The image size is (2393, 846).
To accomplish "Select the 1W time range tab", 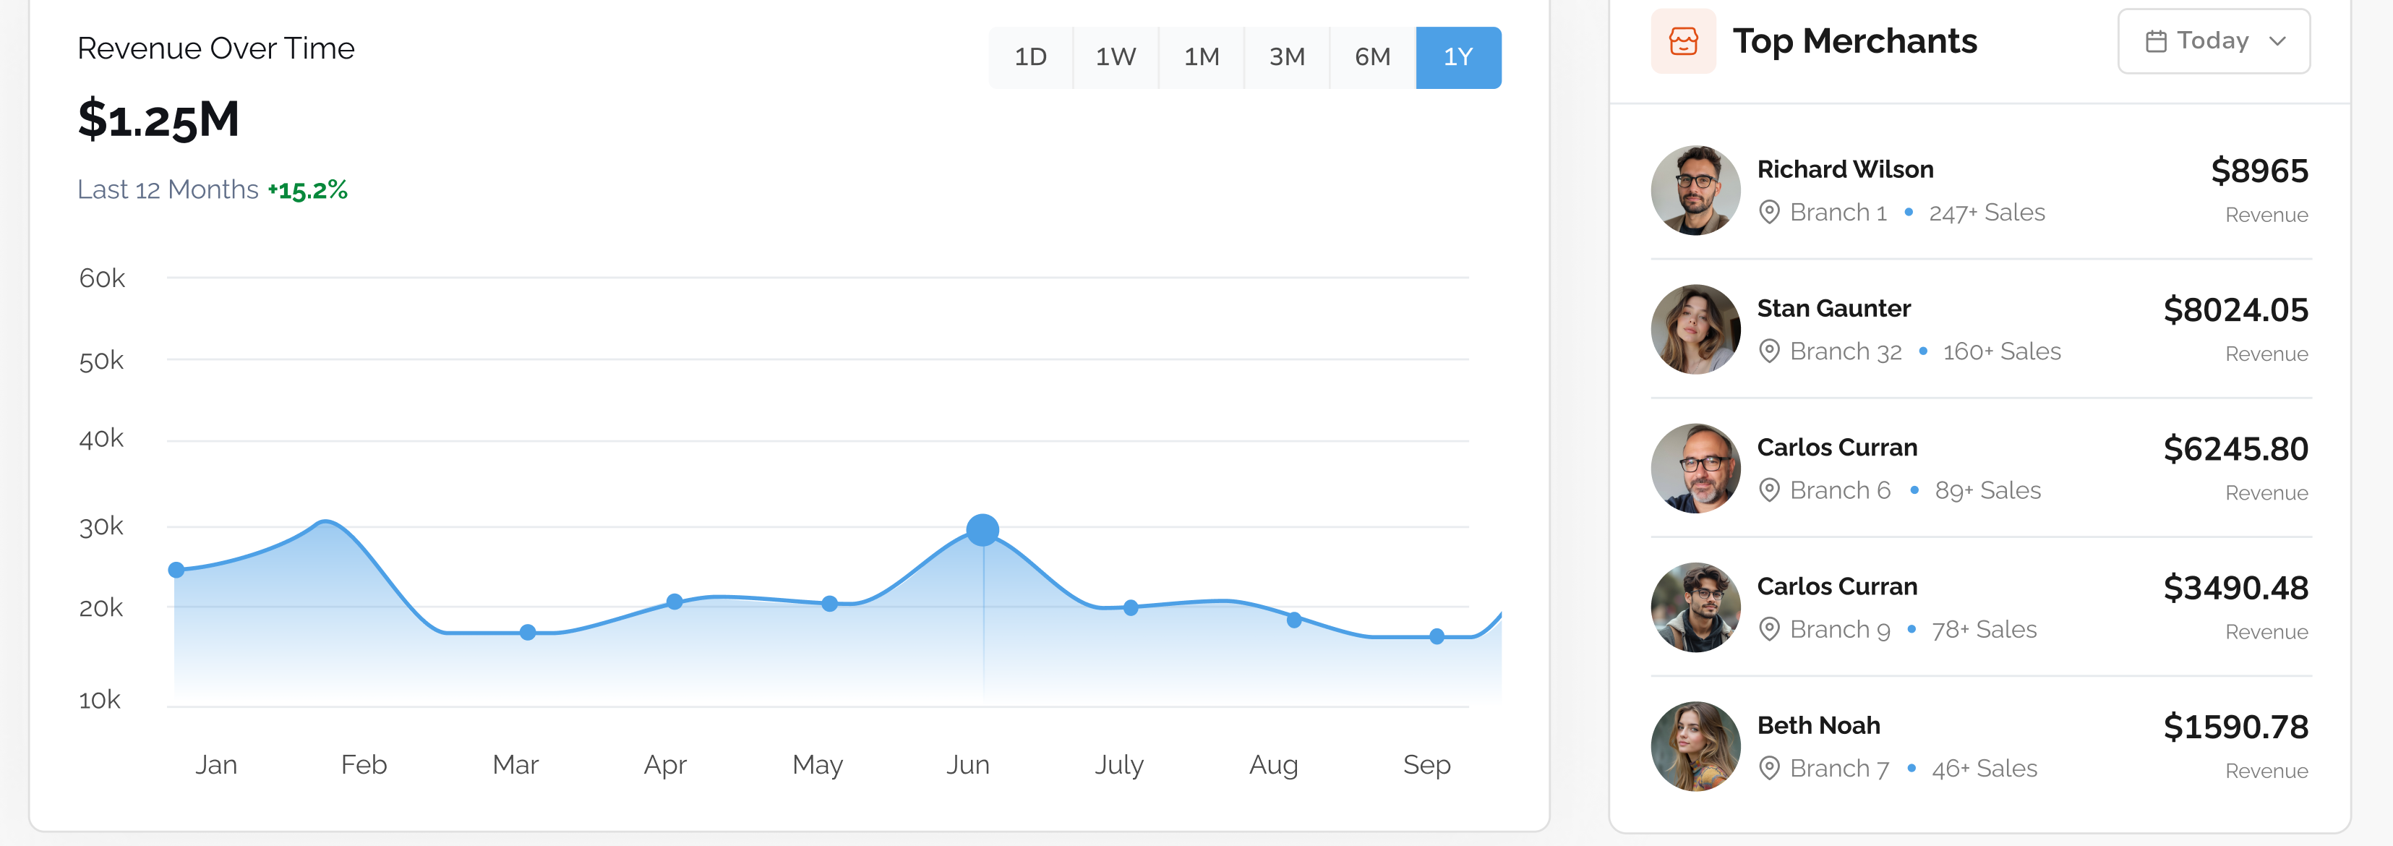I will click(1116, 58).
